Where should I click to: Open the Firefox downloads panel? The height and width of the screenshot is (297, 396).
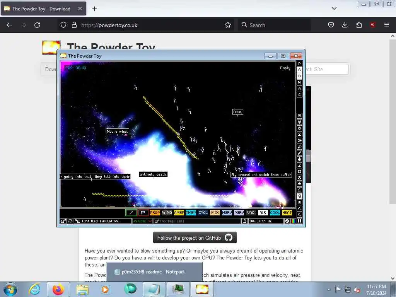(x=345, y=25)
